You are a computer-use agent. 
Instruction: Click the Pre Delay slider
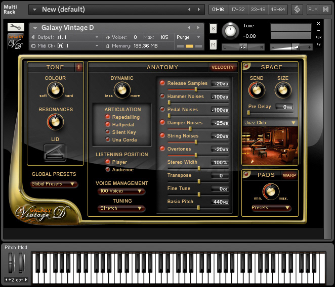(270, 112)
